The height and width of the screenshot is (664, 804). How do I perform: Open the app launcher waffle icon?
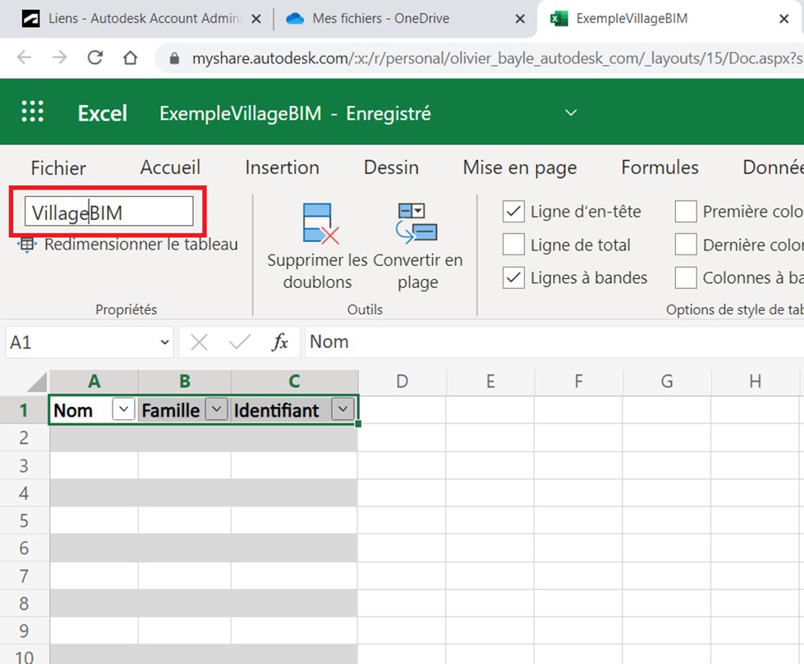[32, 111]
